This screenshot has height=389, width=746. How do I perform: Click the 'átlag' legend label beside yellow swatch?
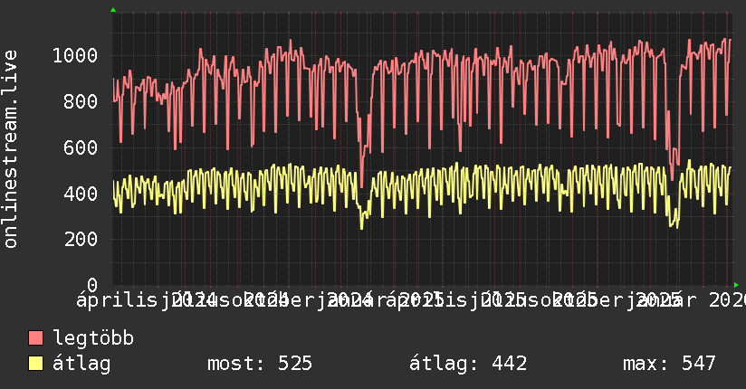click(81, 364)
